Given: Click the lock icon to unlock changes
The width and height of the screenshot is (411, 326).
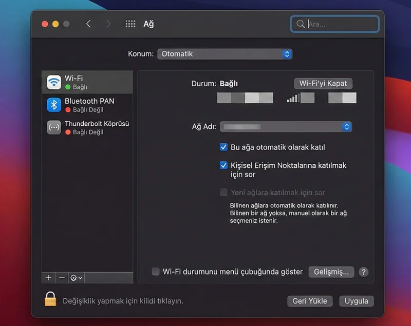Looking at the screenshot, I should point(50,299).
